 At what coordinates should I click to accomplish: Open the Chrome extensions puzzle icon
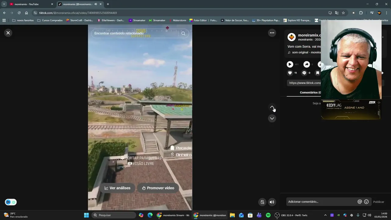click(x=361, y=13)
